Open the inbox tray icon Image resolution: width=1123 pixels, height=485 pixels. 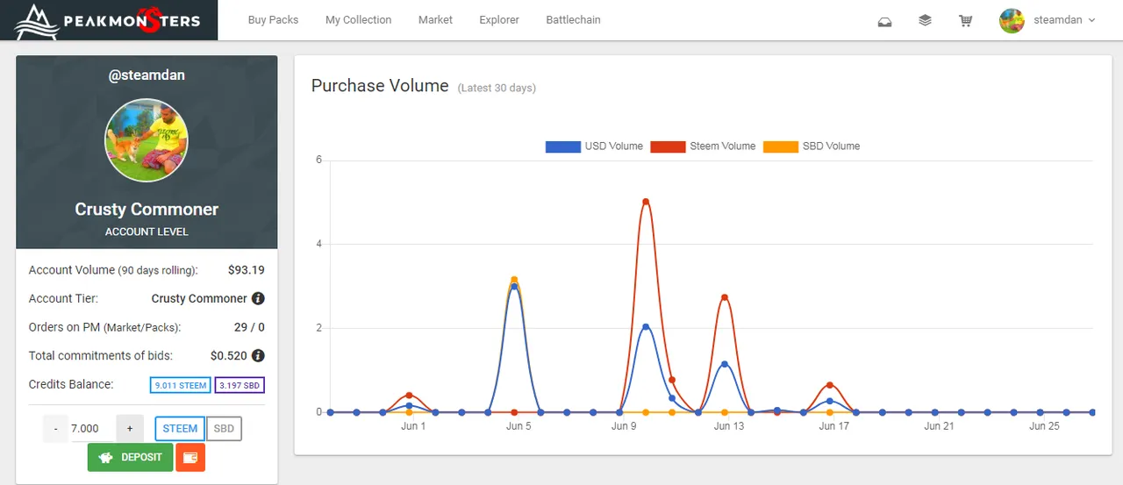tap(885, 20)
